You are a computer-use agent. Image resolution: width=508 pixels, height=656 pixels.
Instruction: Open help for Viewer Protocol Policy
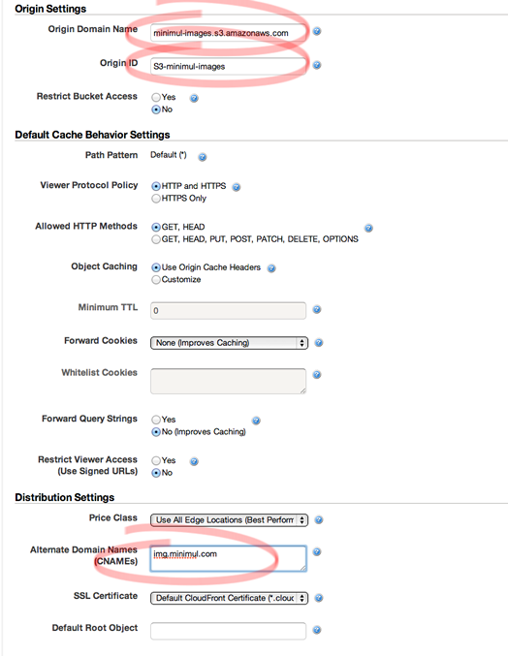[x=236, y=187]
